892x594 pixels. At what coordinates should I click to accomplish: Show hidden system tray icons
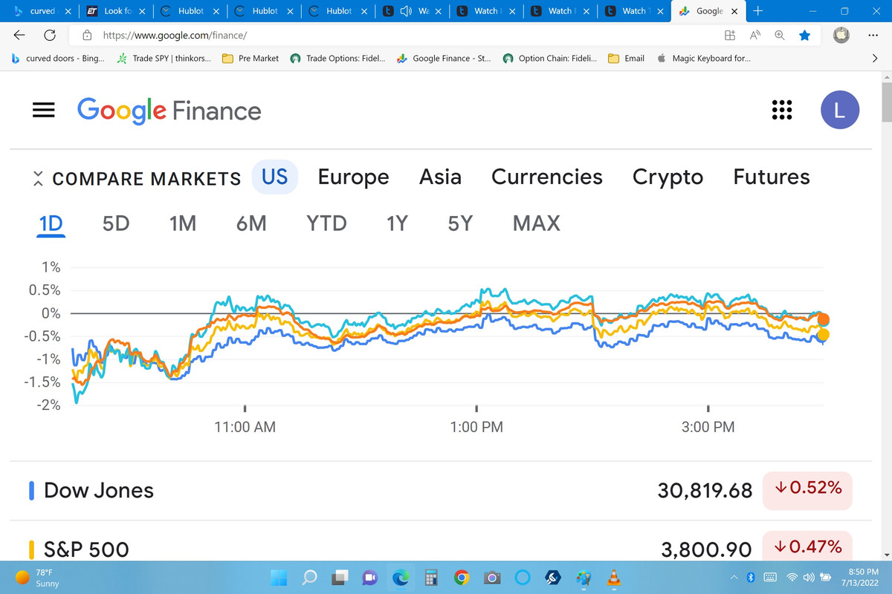pyautogui.click(x=734, y=577)
